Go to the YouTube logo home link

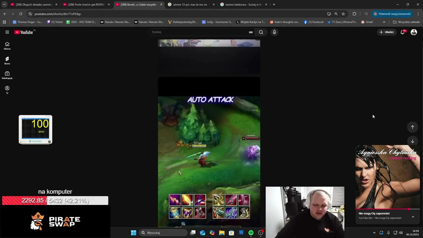tap(24, 32)
